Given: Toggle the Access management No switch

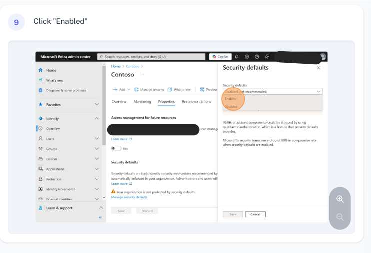Looking at the screenshot, I should [116, 148].
